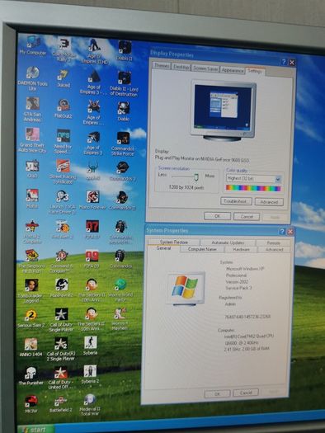
Task: Click the screen resolution slider handle
Action: click(x=196, y=177)
